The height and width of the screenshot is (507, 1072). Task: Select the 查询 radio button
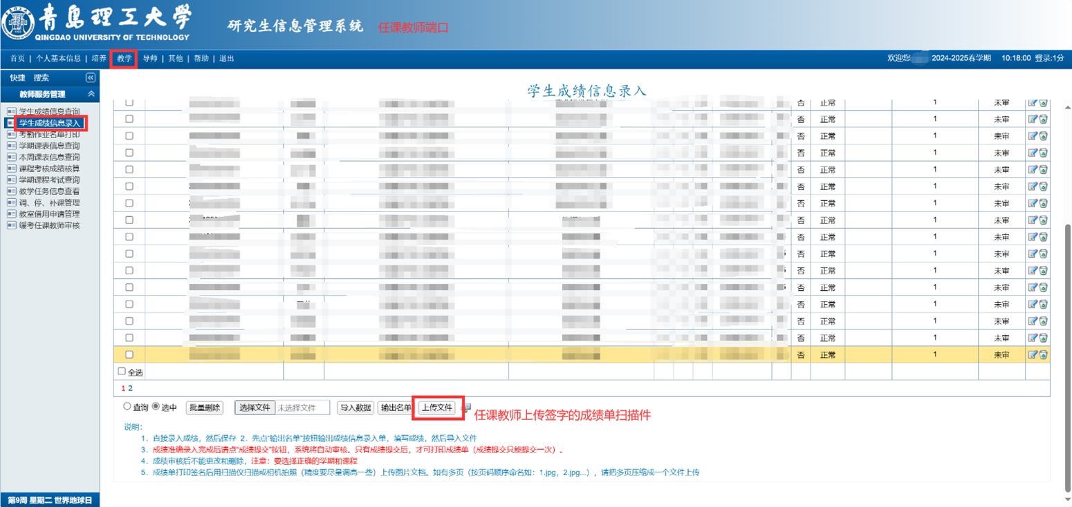click(127, 407)
